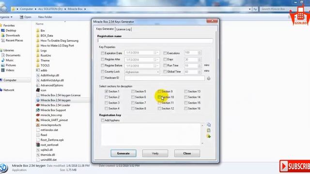Open the Bin folder
This screenshot has height=174, width=310.
point(40,30)
